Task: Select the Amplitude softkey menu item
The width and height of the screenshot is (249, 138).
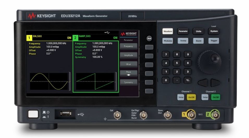Action: pos(129,55)
